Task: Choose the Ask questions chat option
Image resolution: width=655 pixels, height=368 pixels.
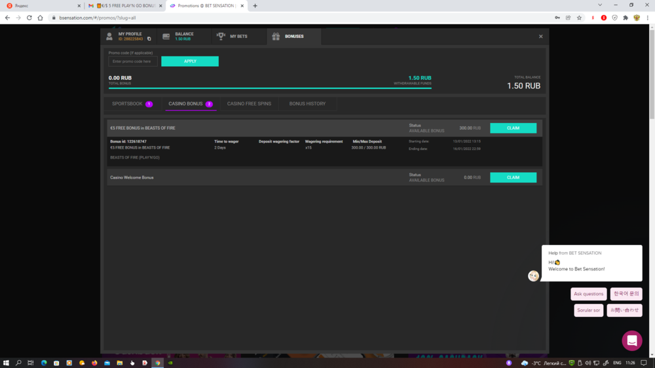Action: click(588, 294)
